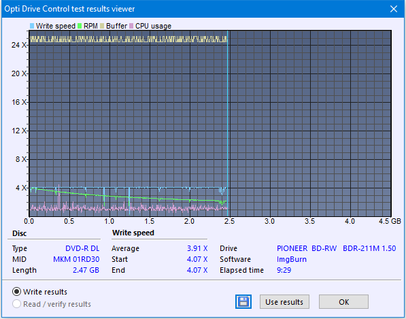Click the End write speed 4.07 X value
The height and width of the screenshot is (319, 406).
pyautogui.click(x=197, y=270)
